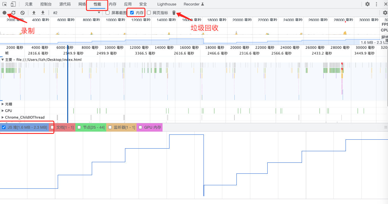
Task: Switch to the 网络 tab
Action: tap(82, 4)
